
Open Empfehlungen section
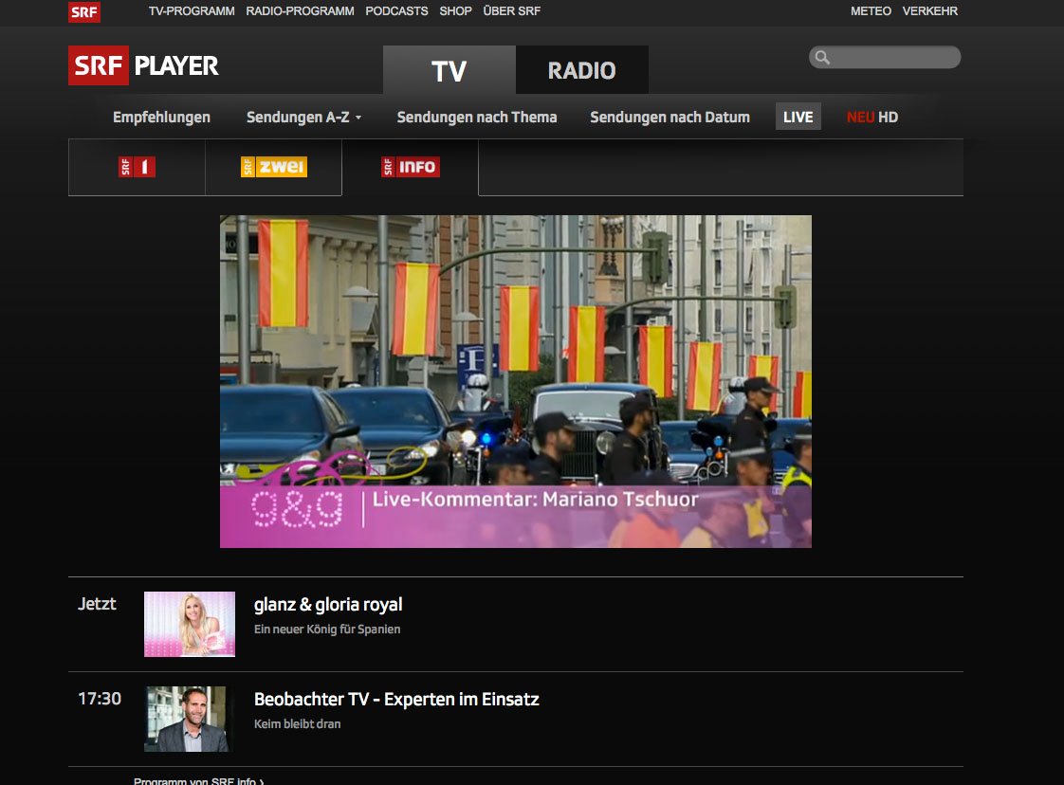pyautogui.click(x=161, y=118)
